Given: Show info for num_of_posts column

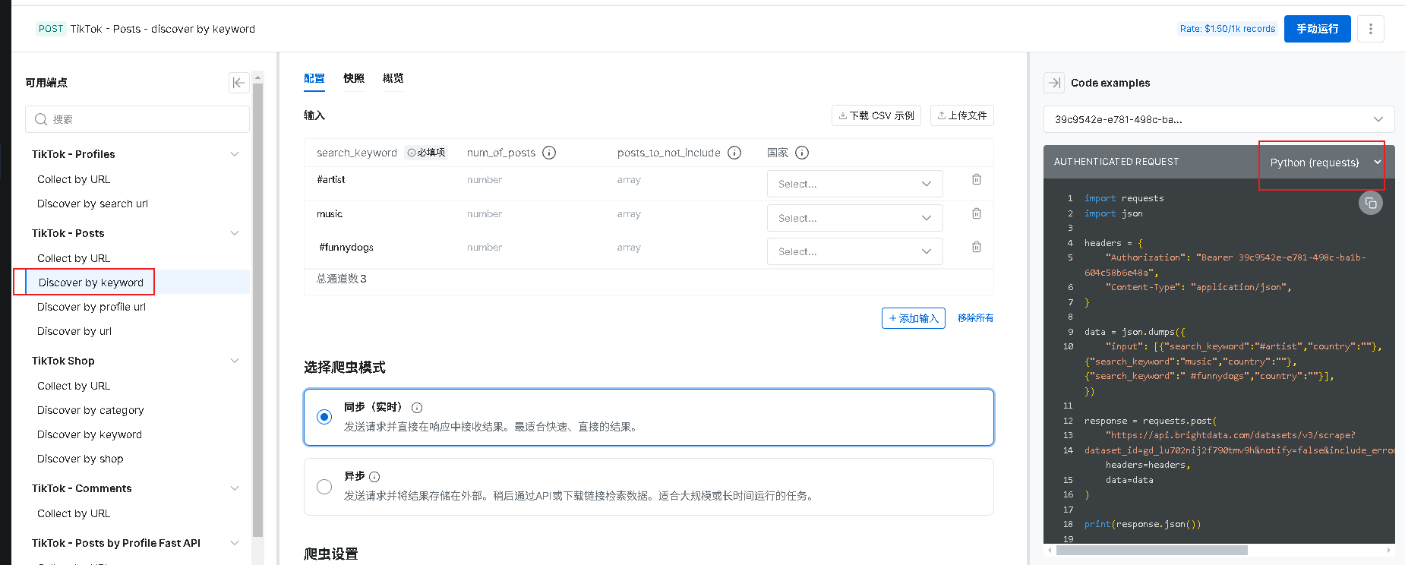Looking at the screenshot, I should pyautogui.click(x=549, y=153).
